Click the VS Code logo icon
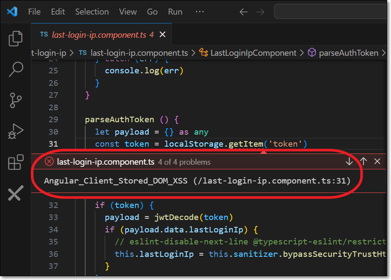 click(x=12, y=12)
